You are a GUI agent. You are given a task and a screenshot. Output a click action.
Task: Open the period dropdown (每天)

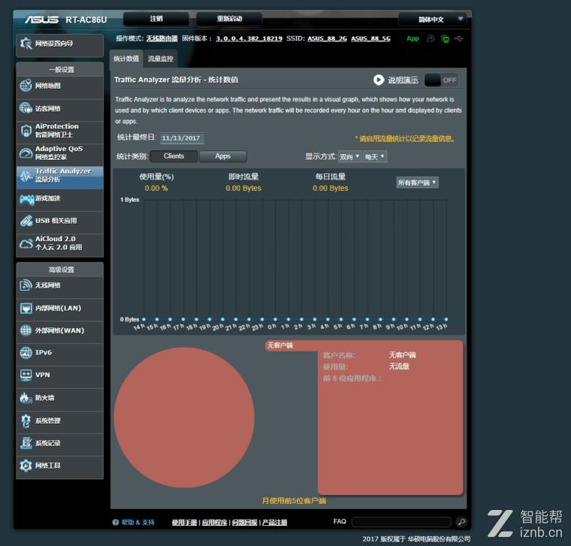click(375, 156)
